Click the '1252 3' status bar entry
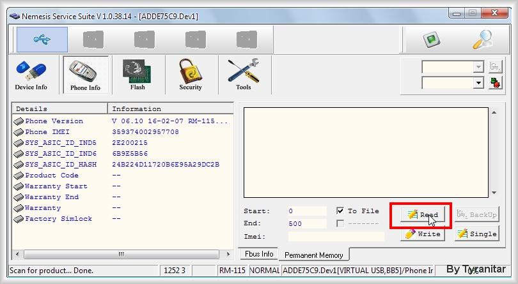Image resolution: width=518 pixels, height=284 pixels. pos(175,271)
